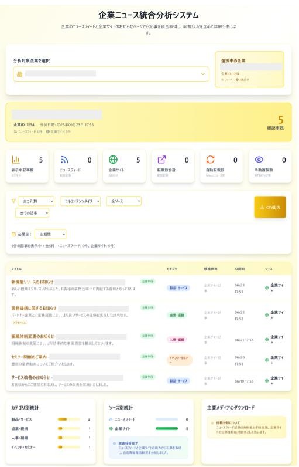299x467 pixels.
Task: Click the RSS icon on the ニュースフィード card
Action: (64, 160)
